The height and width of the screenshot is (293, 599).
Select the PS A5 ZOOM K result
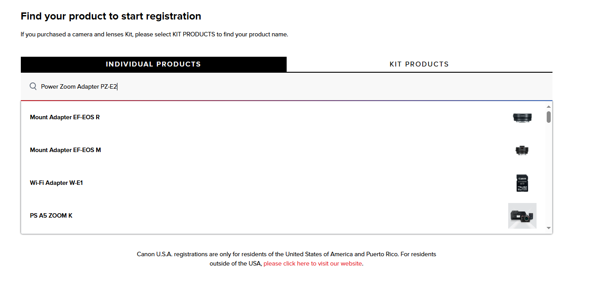coord(51,216)
